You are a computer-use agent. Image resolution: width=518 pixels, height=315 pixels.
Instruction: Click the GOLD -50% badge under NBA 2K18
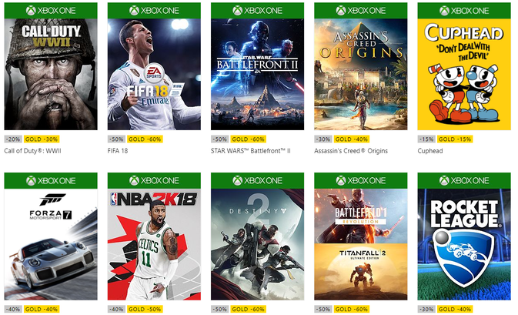tap(145, 310)
